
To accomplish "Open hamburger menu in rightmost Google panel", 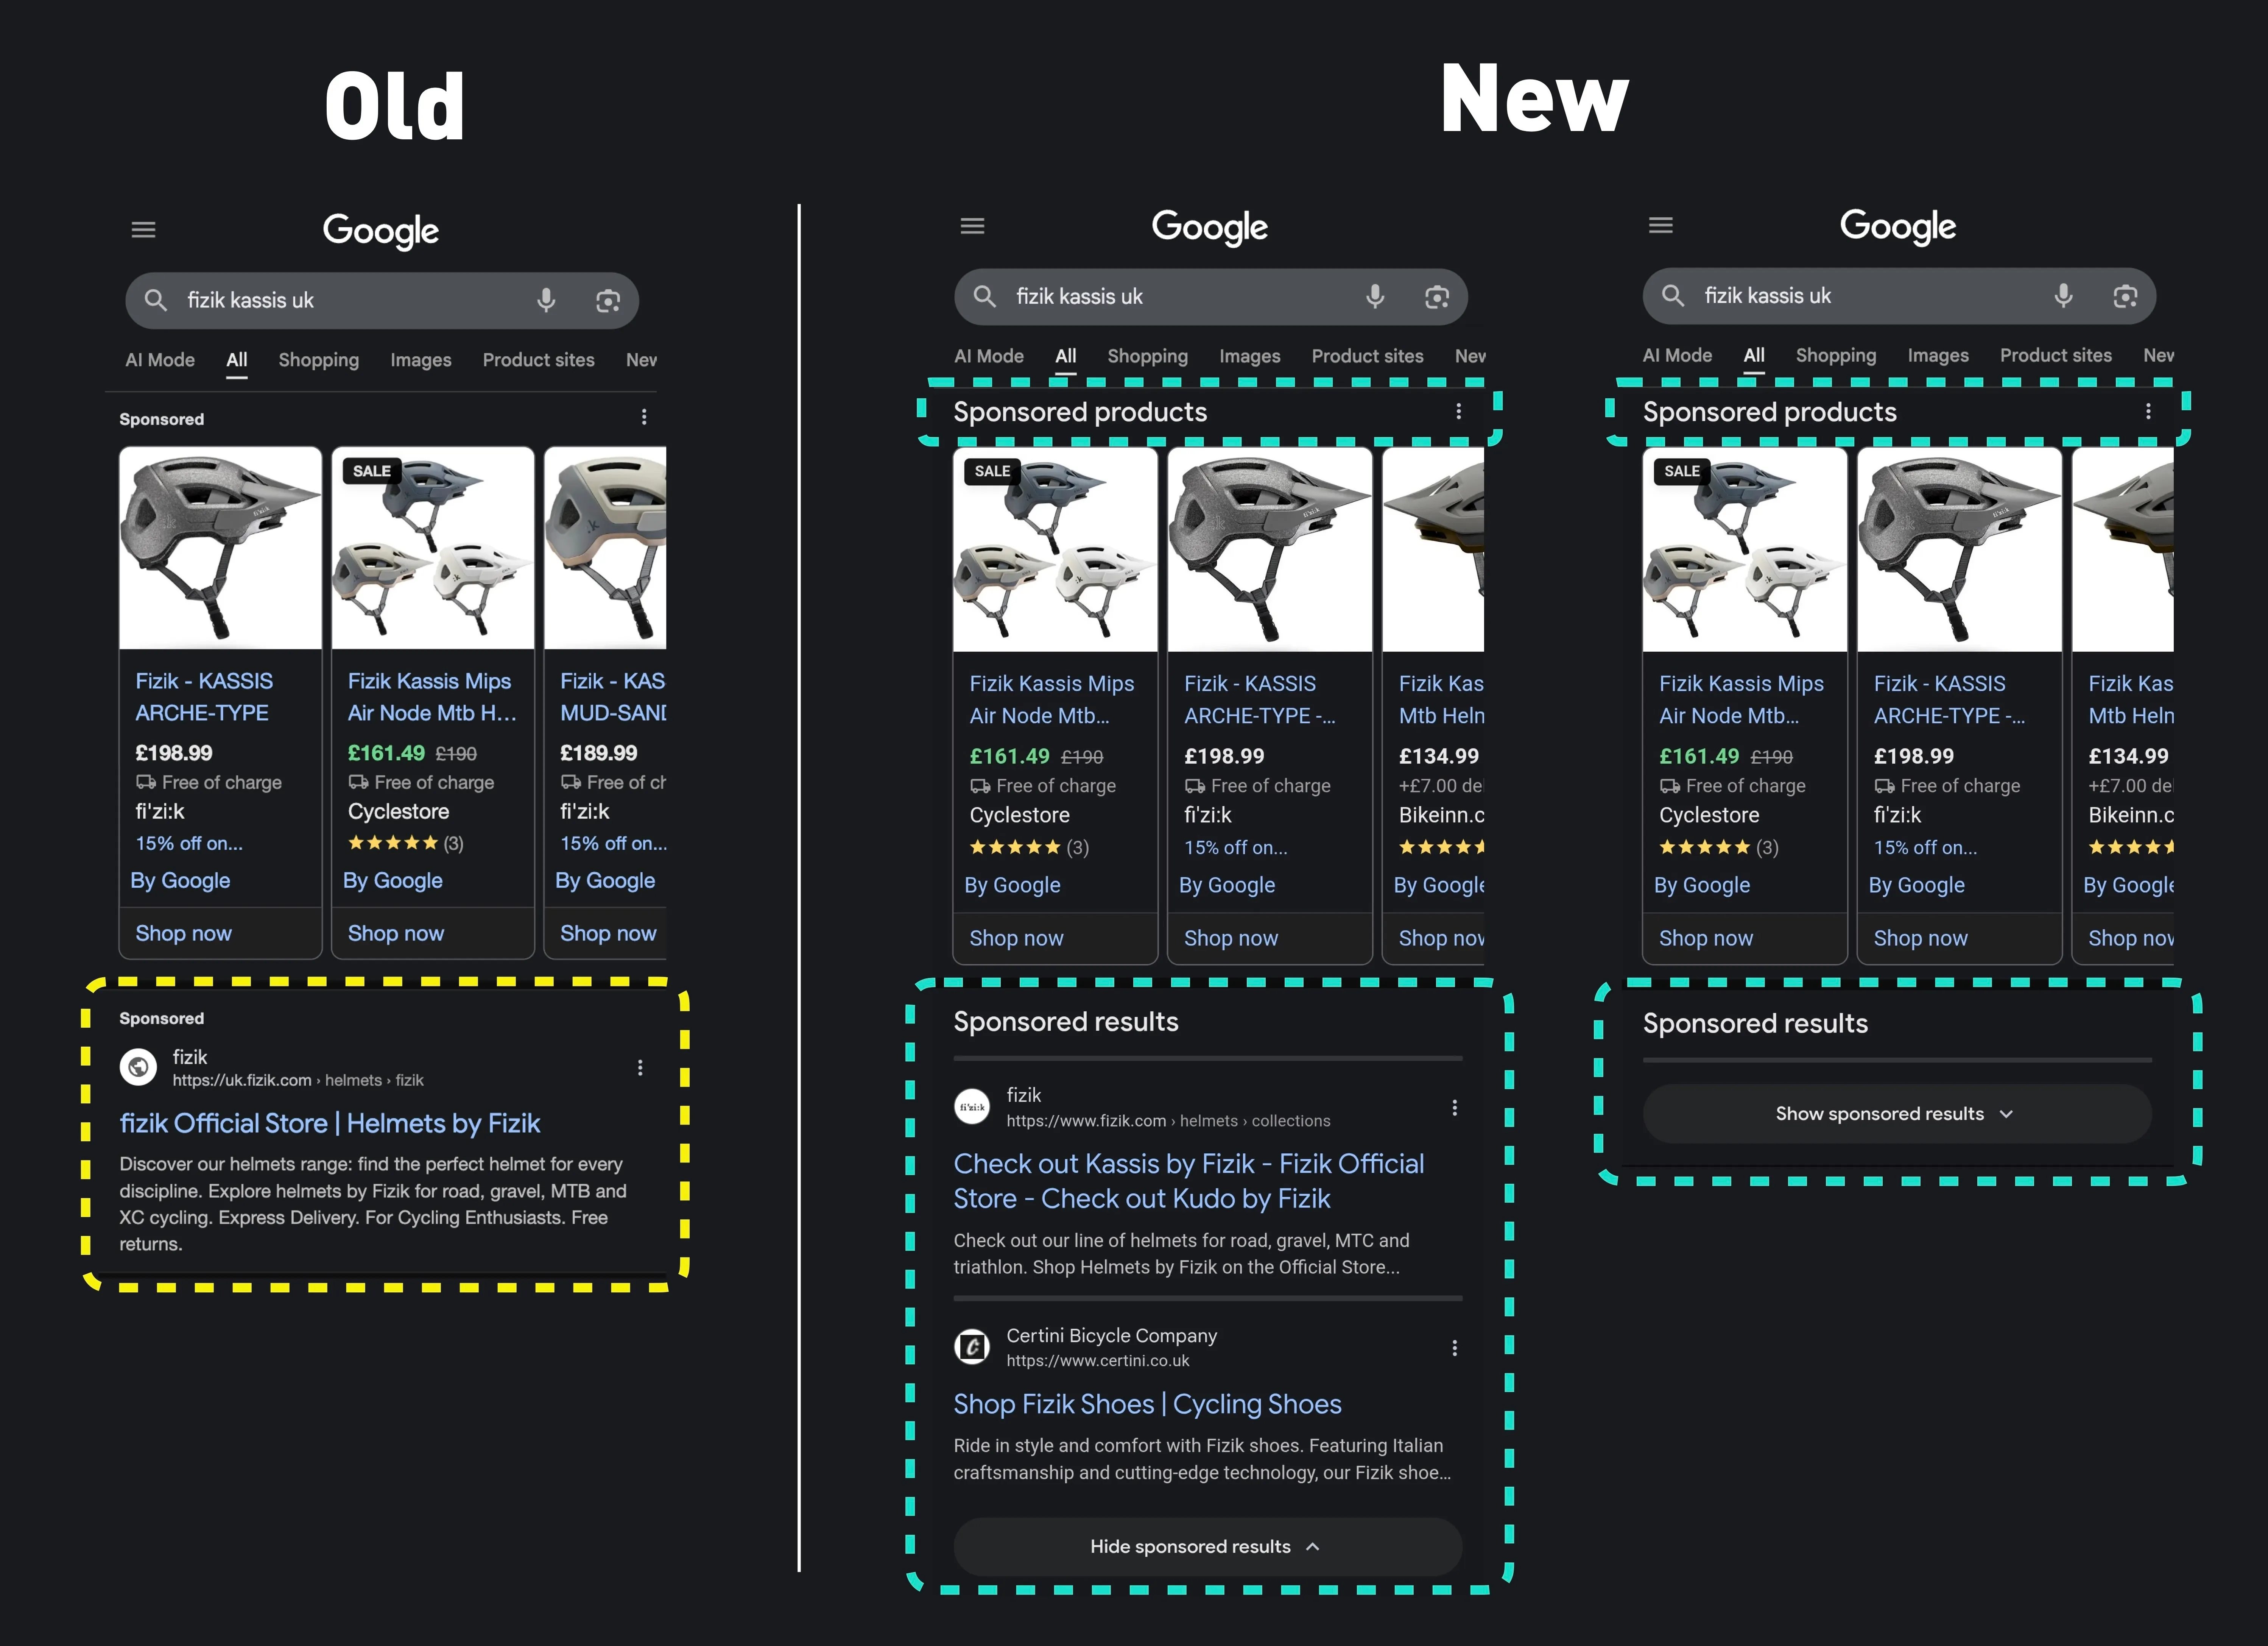I will point(1660,226).
